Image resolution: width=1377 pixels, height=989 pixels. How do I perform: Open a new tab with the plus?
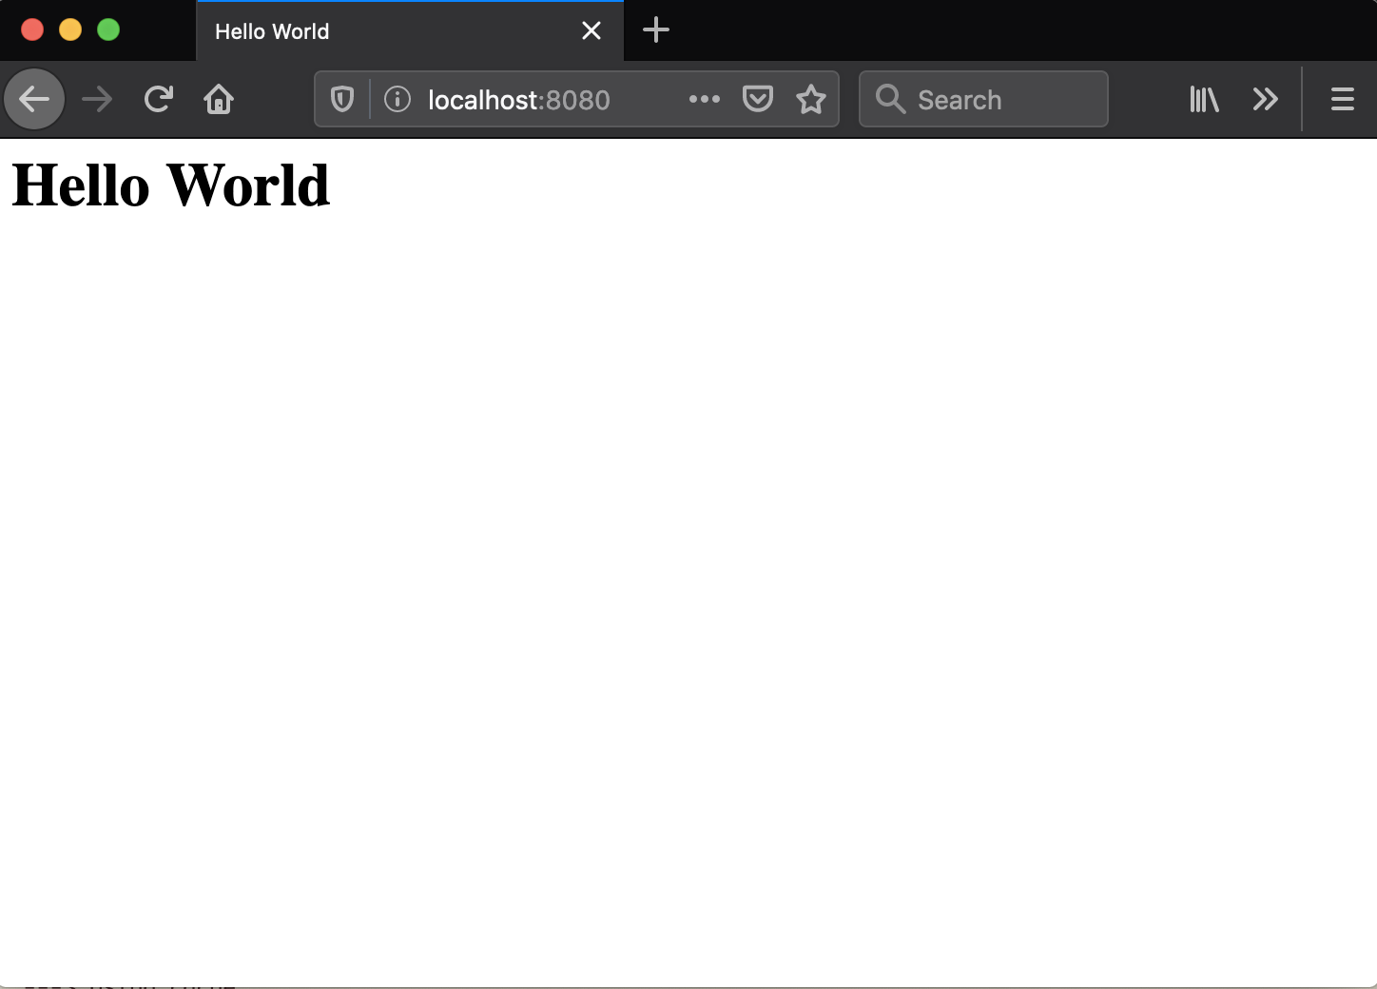tap(655, 29)
